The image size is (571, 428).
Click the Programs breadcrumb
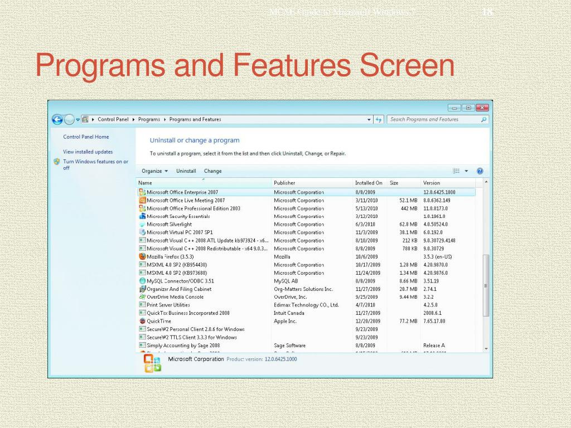pyautogui.click(x=149, y=119)
